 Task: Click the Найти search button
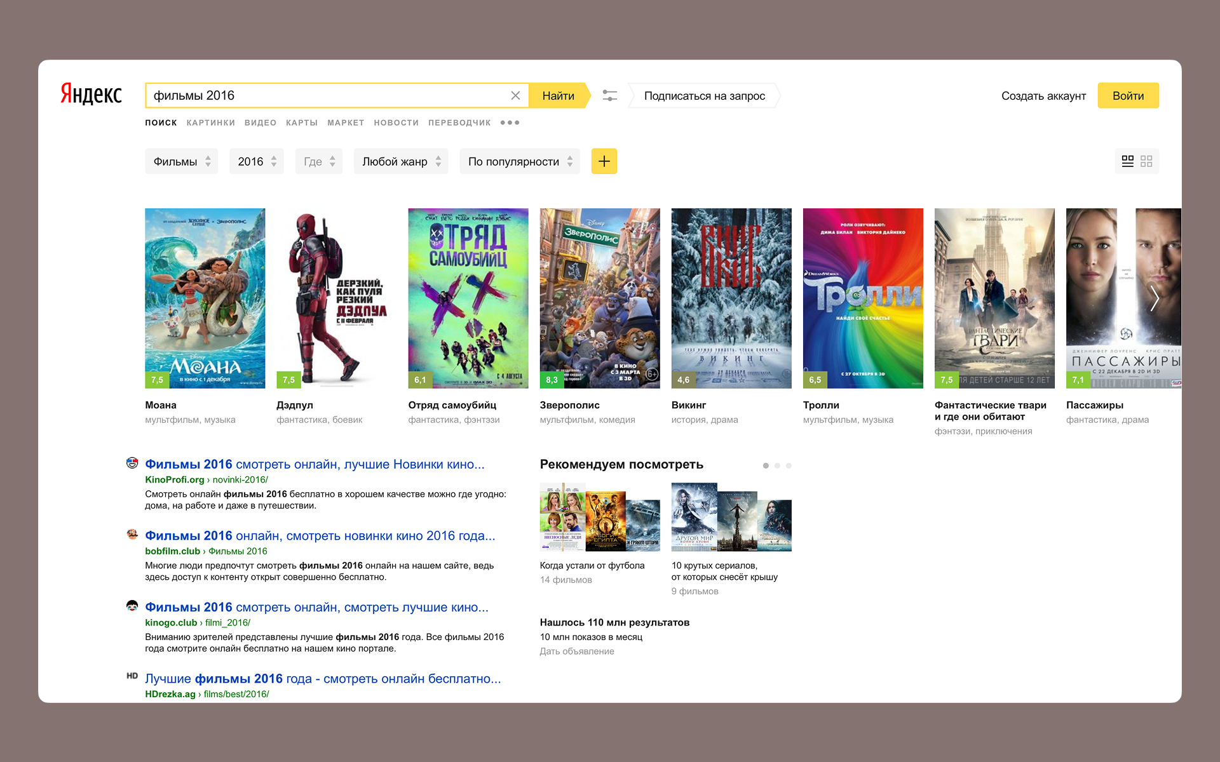[x=559, y=96]
